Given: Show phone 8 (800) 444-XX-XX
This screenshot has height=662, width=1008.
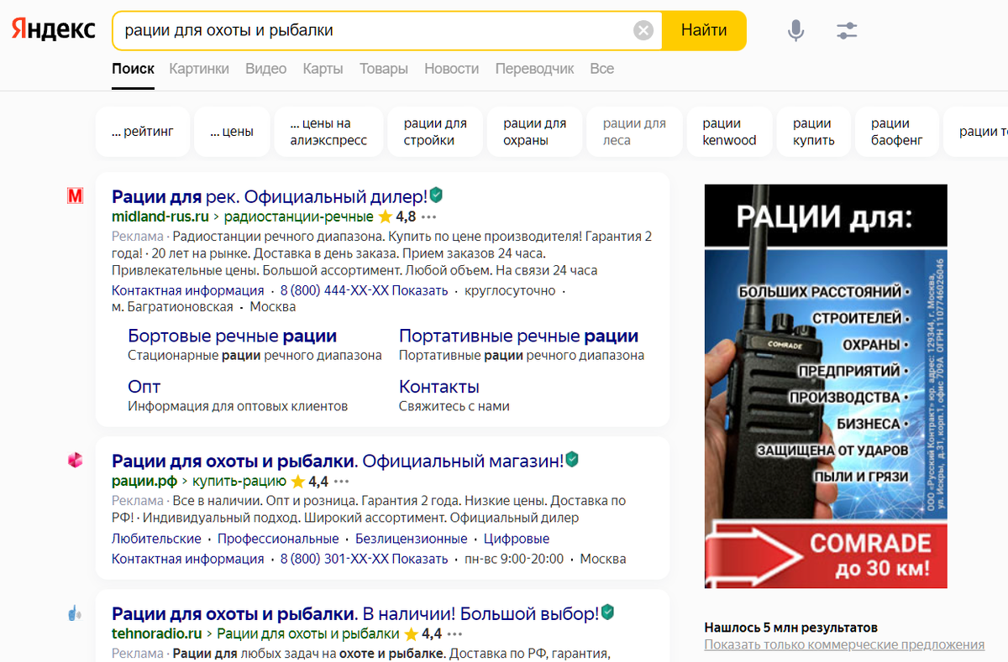Looking at the screenshot, I should 364,290.
